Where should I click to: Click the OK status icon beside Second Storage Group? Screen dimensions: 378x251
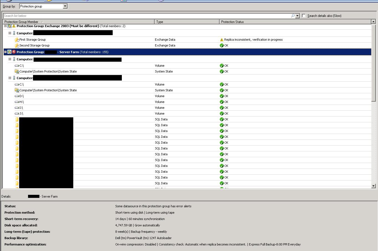(x=222, y=45)
